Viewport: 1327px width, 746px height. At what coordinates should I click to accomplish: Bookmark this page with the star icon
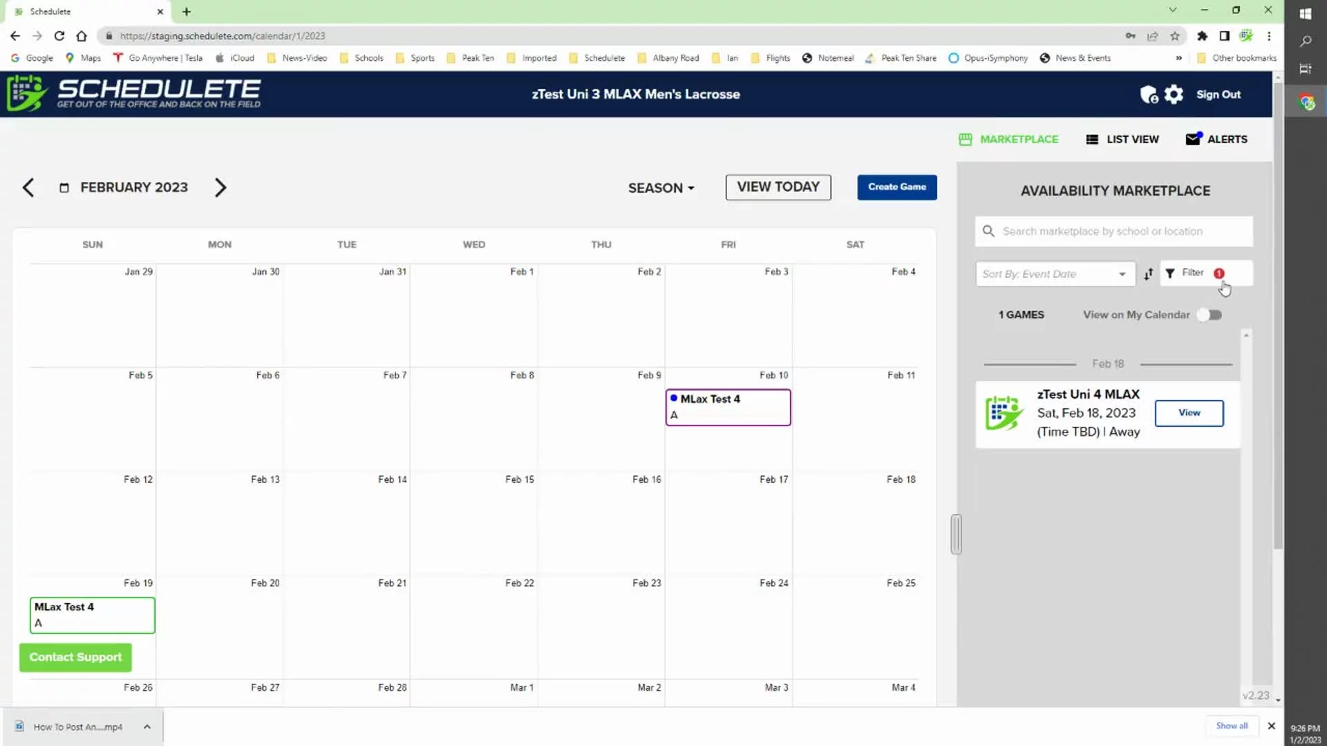(1174, 36)
